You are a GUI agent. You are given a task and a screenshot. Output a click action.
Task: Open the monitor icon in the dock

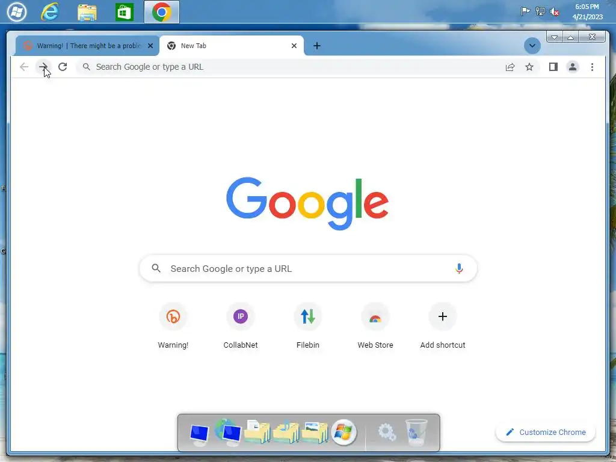point(199,434)
